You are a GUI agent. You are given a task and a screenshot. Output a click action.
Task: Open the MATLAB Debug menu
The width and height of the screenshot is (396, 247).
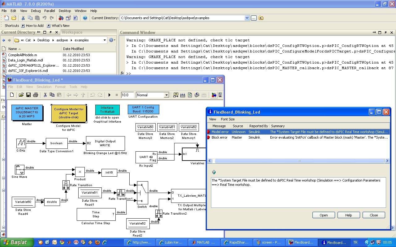(x=36, y=11)
